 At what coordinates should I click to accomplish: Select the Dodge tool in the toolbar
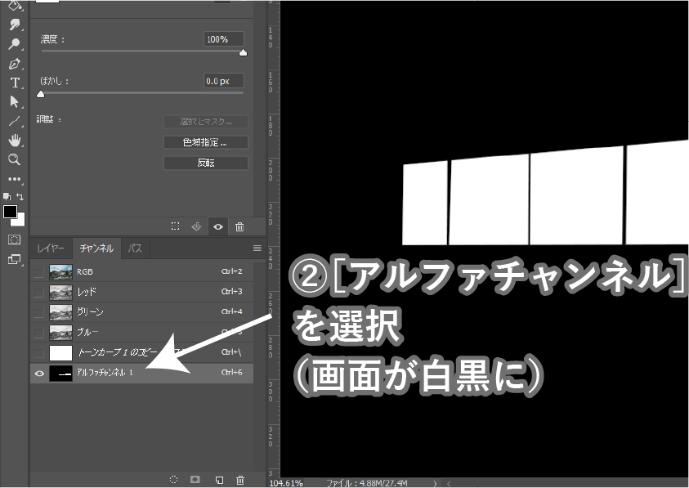click(x=14, y=44)
